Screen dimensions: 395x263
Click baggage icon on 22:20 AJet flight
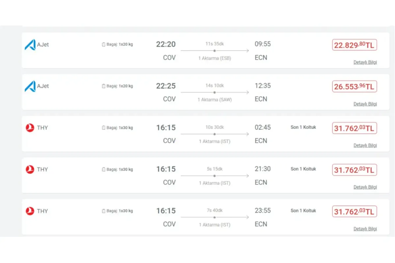103,44
